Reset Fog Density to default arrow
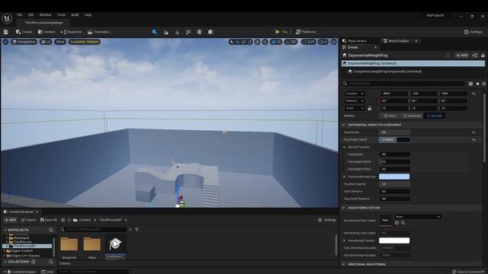The image size is (488, 274). tap(474, 132)
